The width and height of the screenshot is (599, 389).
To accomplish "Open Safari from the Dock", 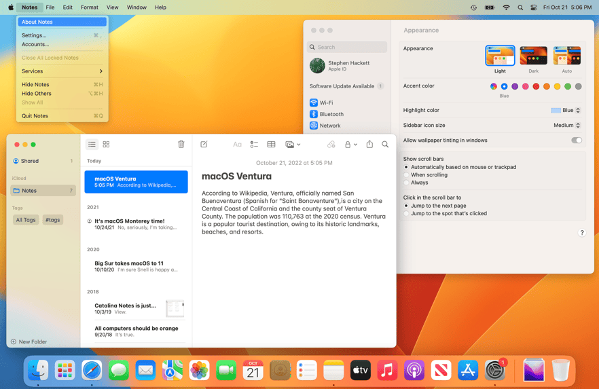I will 92,370.
